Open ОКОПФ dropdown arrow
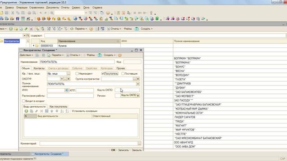 coord(62,79)
